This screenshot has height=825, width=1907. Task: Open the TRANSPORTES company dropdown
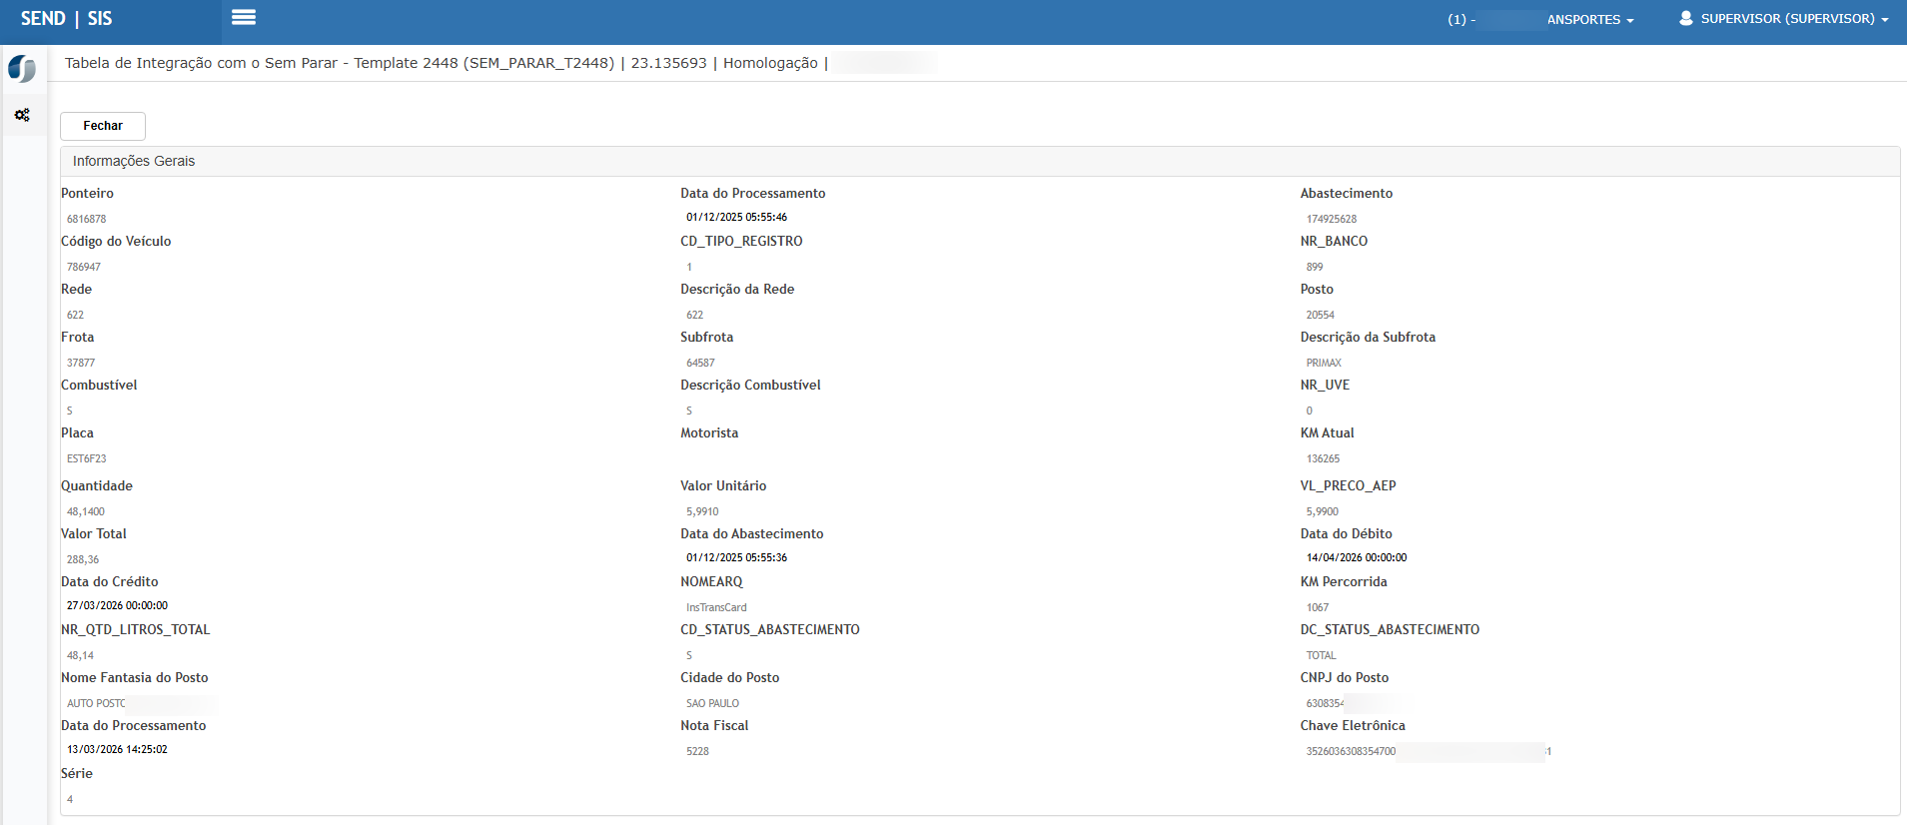pyautogui.click(x=1588, y=20)
